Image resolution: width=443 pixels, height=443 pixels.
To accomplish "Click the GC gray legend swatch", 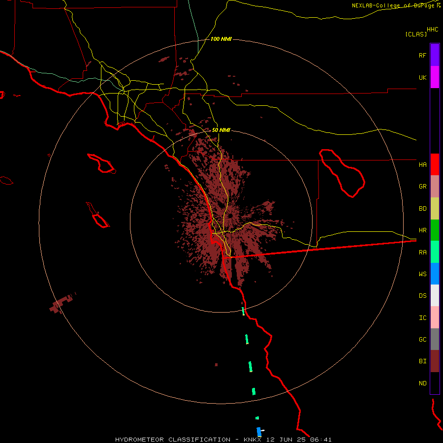I will coord(435,339).
